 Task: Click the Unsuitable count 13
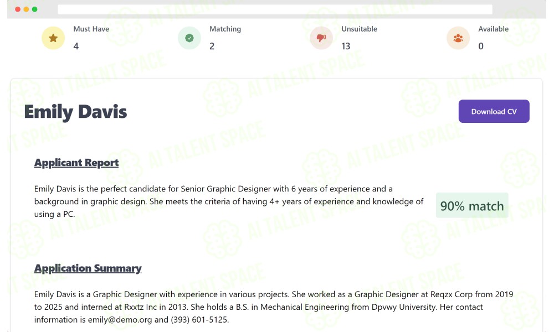[x=346, y=46]
